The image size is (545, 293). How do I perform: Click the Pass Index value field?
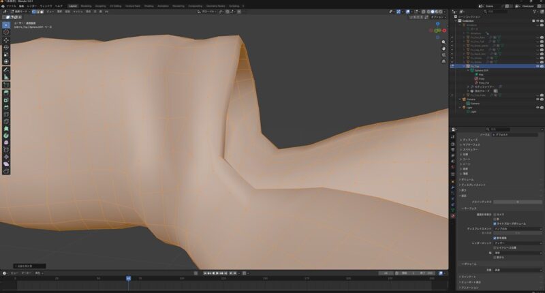coord(518,202)
